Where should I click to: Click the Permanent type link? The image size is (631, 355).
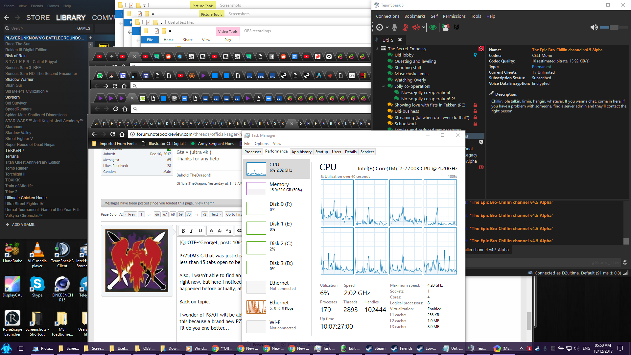pyautogui.click(x=541, y=67)
